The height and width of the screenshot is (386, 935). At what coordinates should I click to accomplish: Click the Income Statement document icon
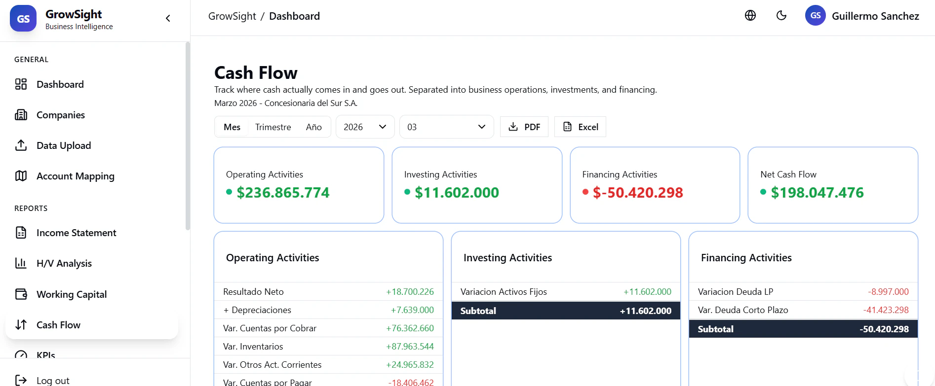click(x=21, y=233)
